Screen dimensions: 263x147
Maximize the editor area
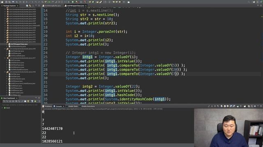261,6
